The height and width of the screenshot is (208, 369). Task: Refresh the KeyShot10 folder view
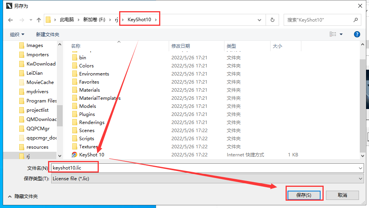(272, 20)
